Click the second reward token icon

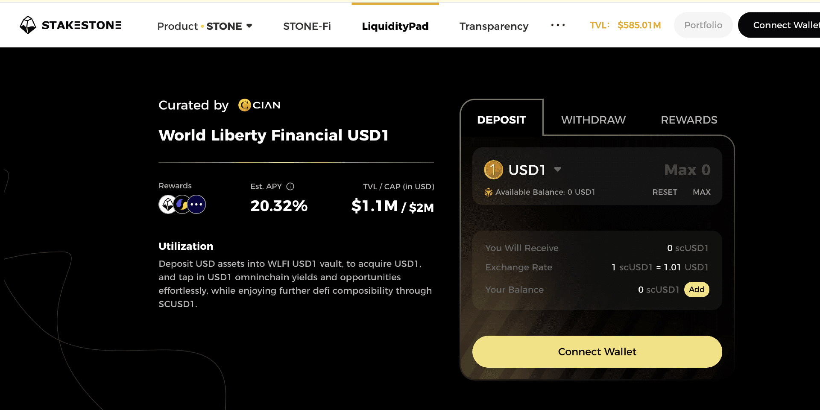[182, 205]
